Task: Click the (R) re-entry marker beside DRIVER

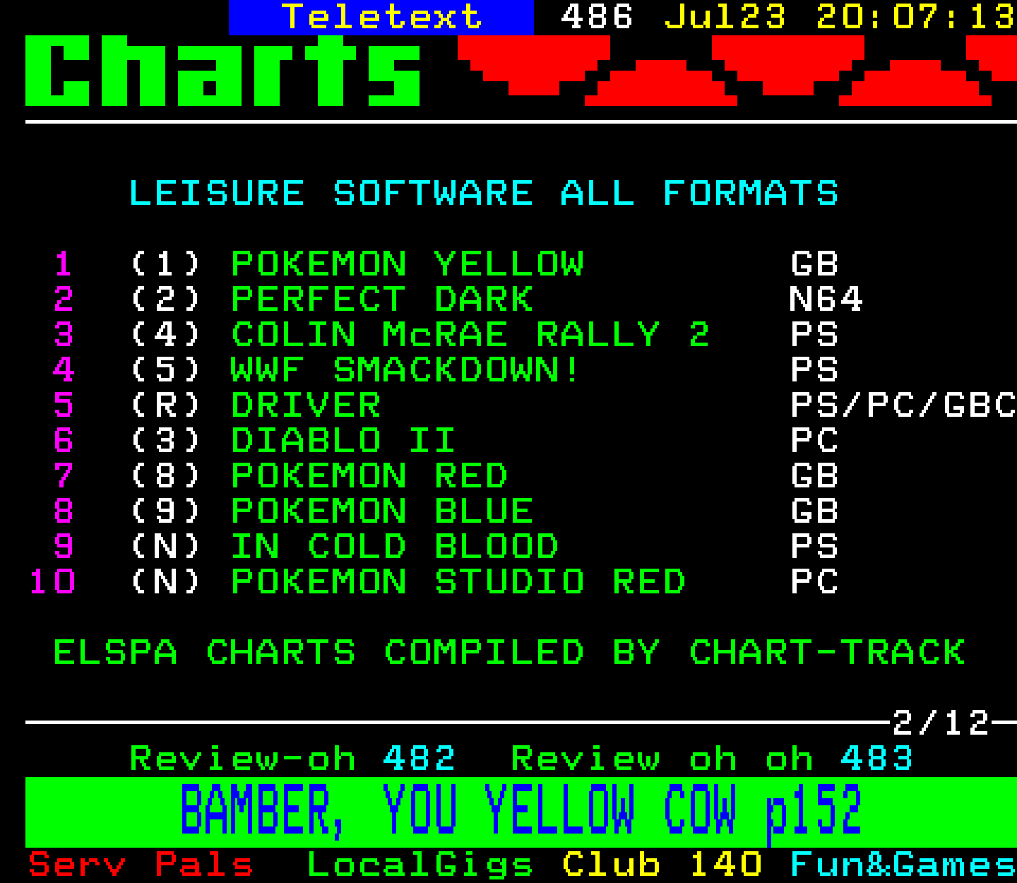Action: click(x=166, y=405)
